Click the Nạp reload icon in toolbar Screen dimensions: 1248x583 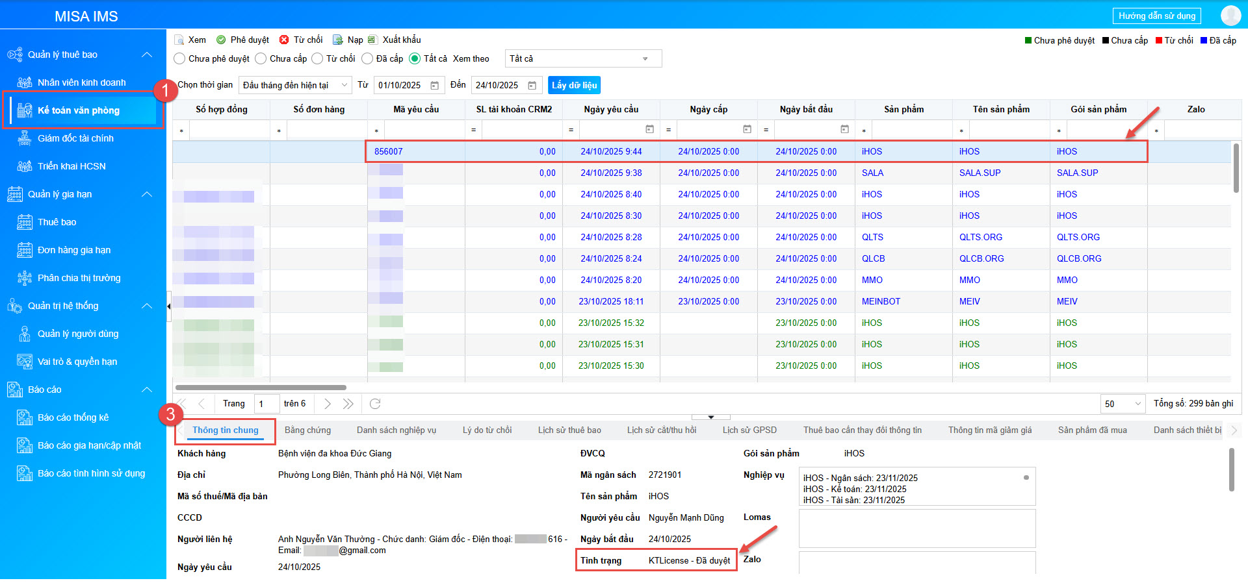(337, 40)
